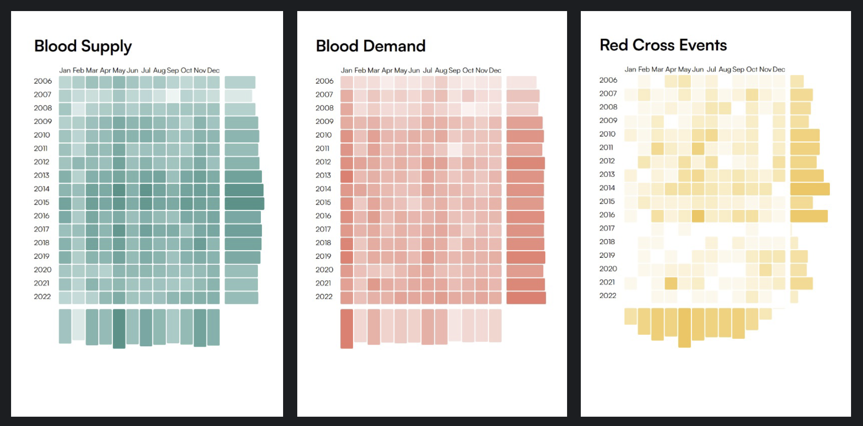Click the June 2016 cell in Red Cross Events
Viewport: 863px width, 426px height.
point(698,216)
